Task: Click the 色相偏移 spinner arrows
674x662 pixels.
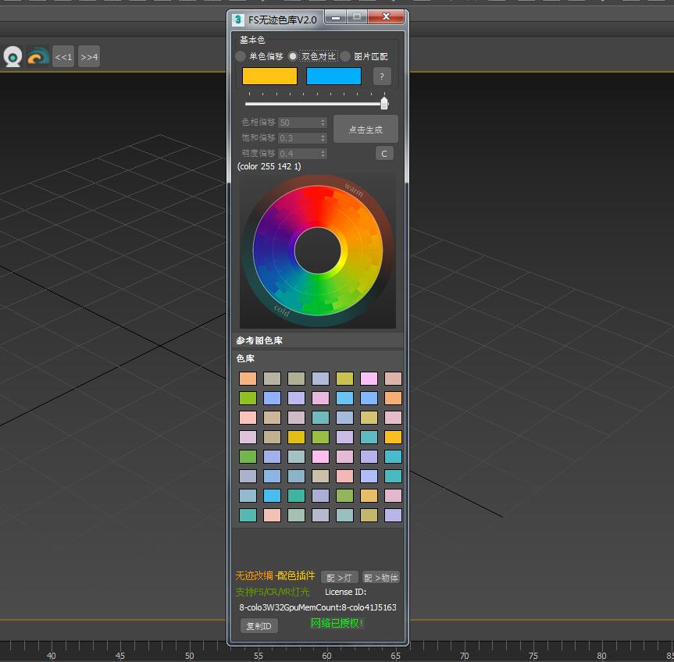Action: point(323,123)
